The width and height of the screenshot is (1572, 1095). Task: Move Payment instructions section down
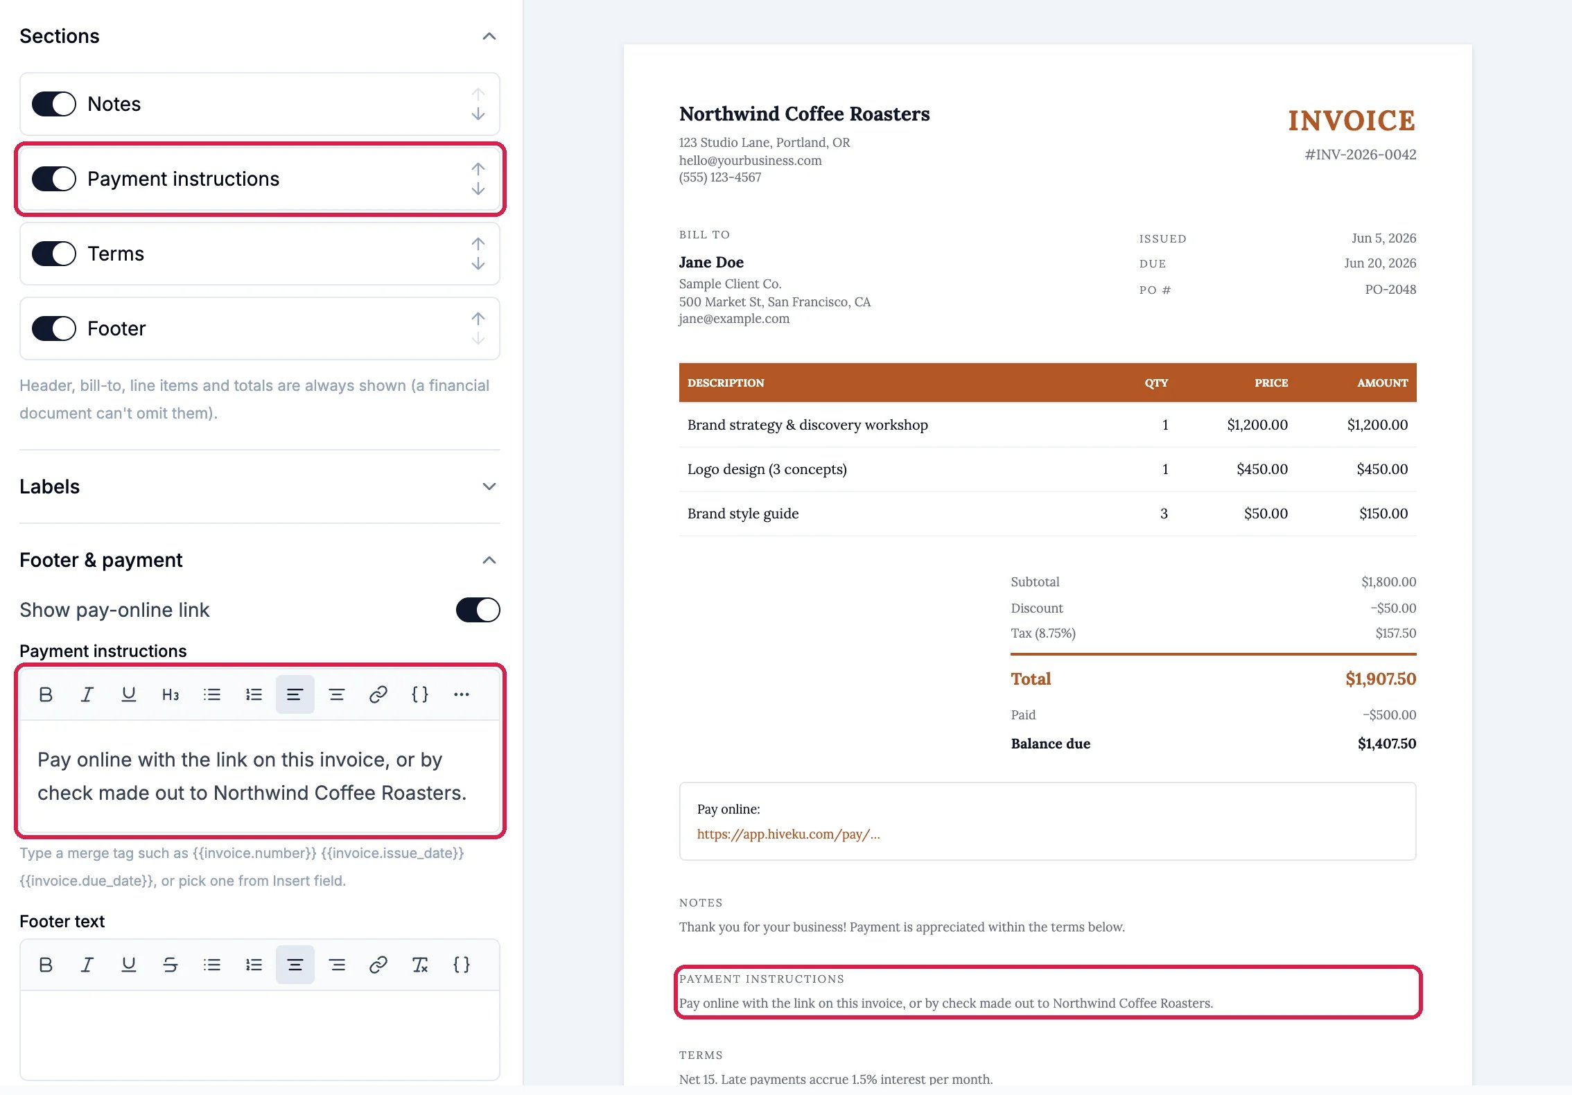(478, 189)
